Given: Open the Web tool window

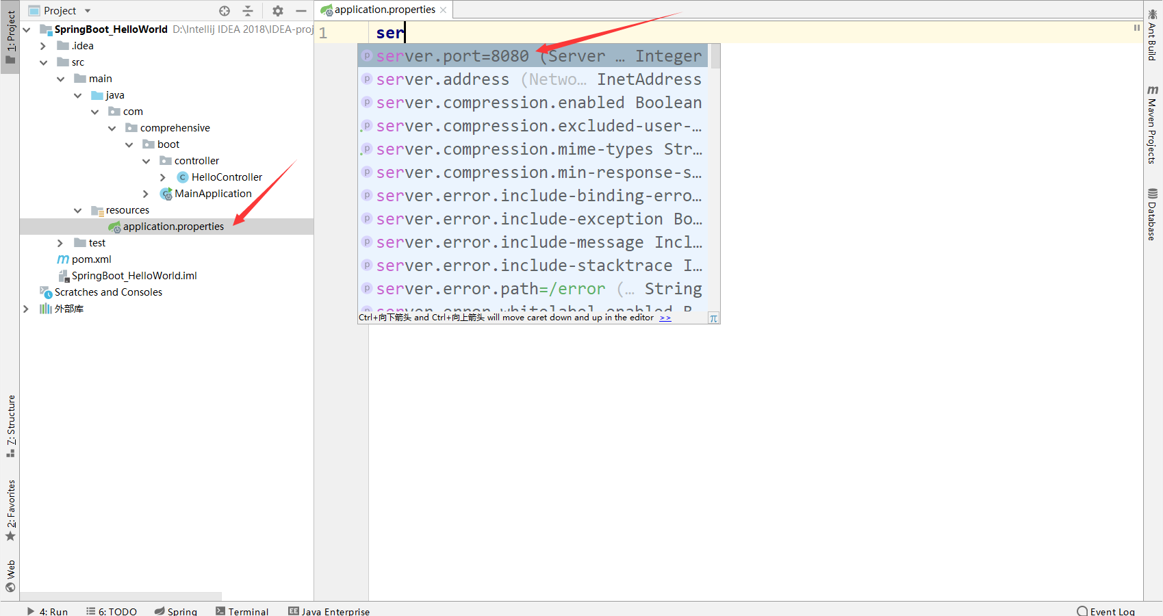Looking at the screenshot, I should coord(10,576).
